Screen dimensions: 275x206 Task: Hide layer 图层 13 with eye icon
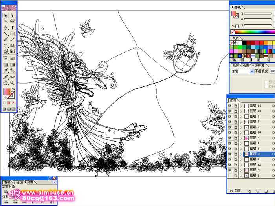230,111
